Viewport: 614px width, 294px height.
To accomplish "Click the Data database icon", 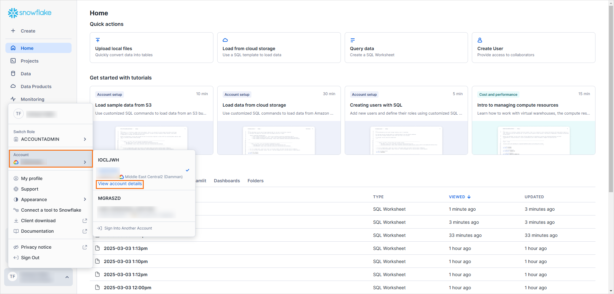I will click(x=13, y=73).
